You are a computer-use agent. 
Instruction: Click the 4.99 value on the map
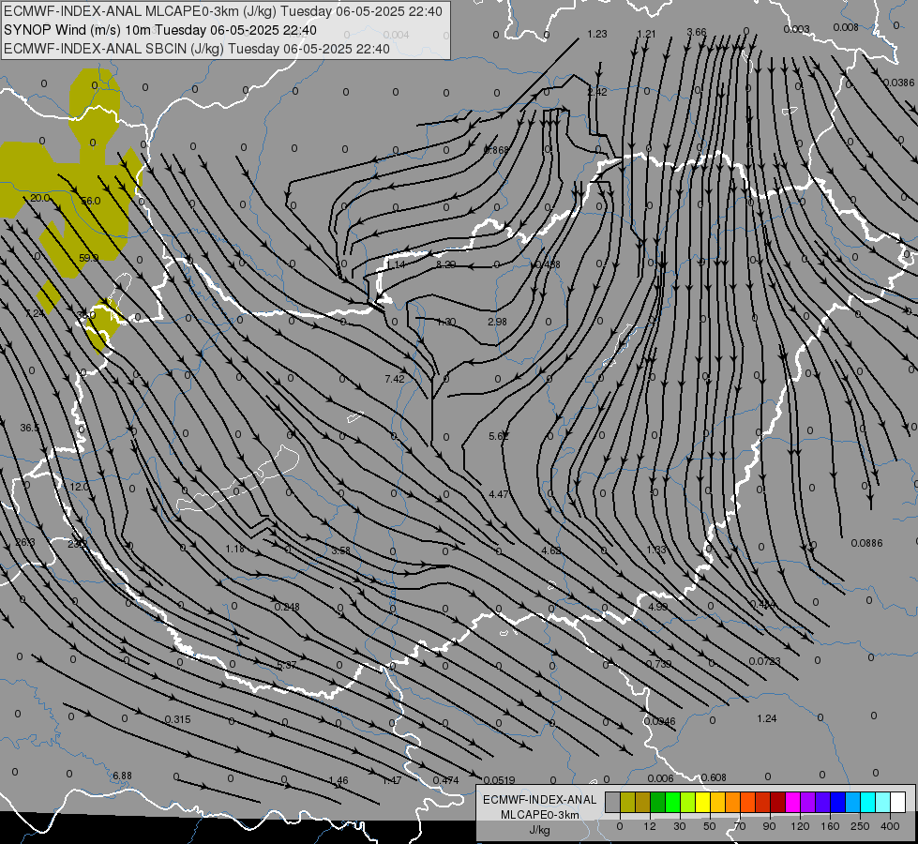click(x=657, y=607)
